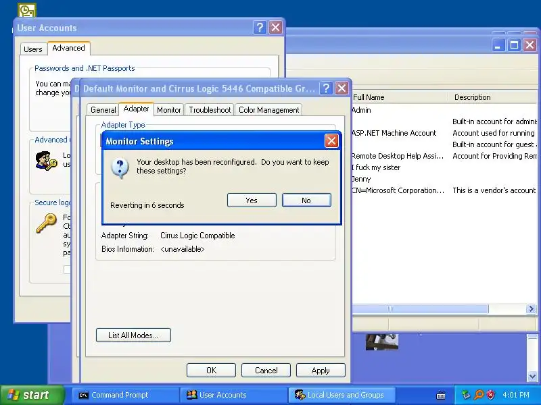Click the 4:01 PM system clock
This screenshot has height=405, width=541.
(516, 395)
